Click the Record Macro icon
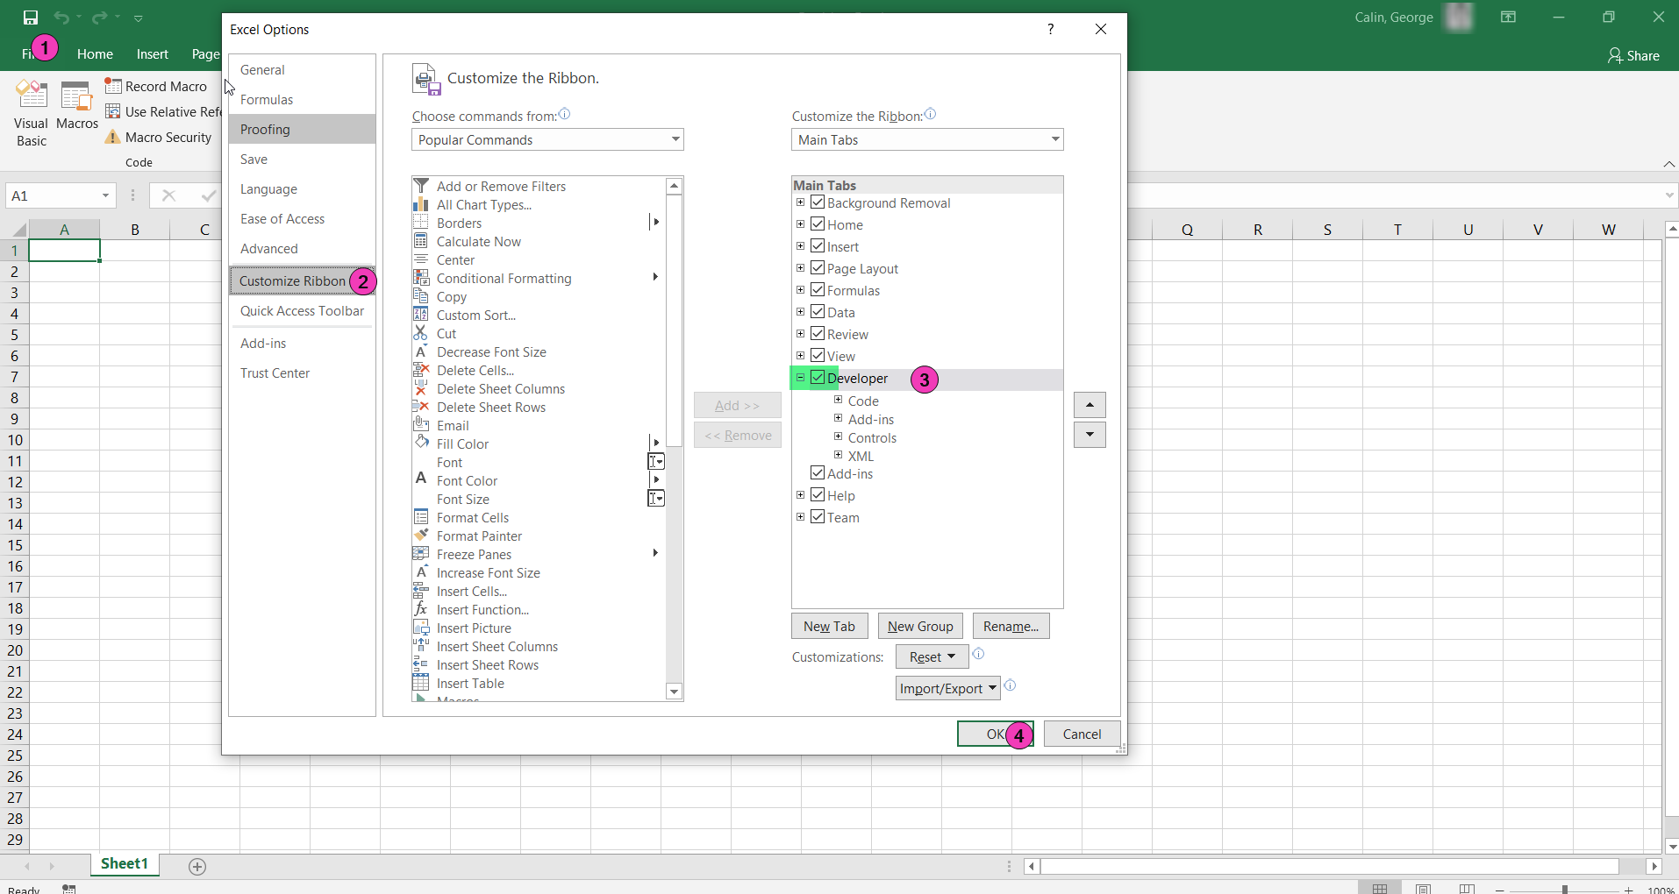The image size is (1679, 894). 113,86
